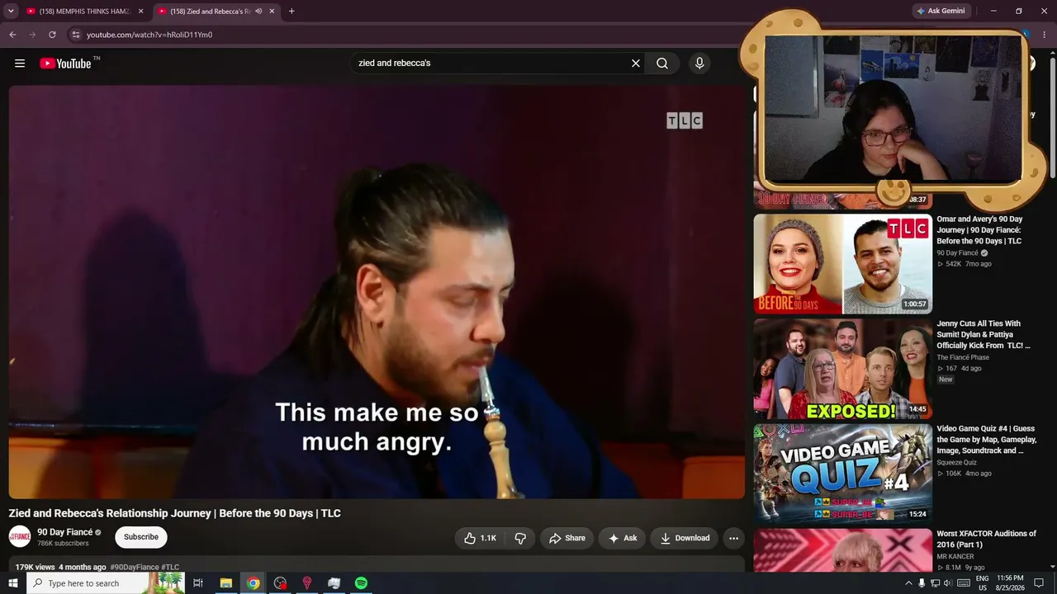View site information icon in address bar
Screen dimensions: 1057x594
point(75,35)
